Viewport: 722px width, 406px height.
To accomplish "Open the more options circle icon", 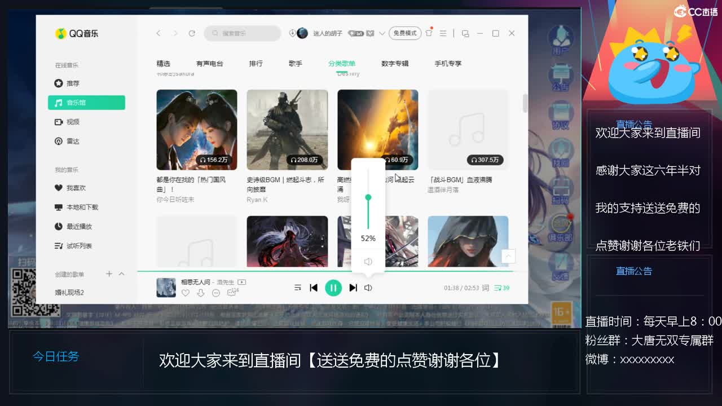I will click(216, 293).
